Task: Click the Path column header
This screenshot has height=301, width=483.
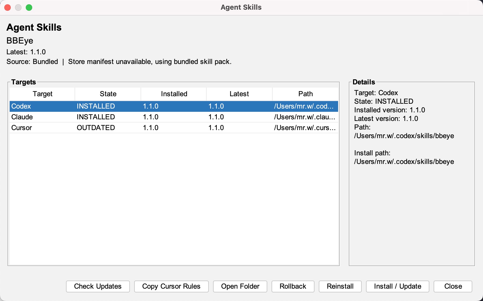Action: pos(305,94)
